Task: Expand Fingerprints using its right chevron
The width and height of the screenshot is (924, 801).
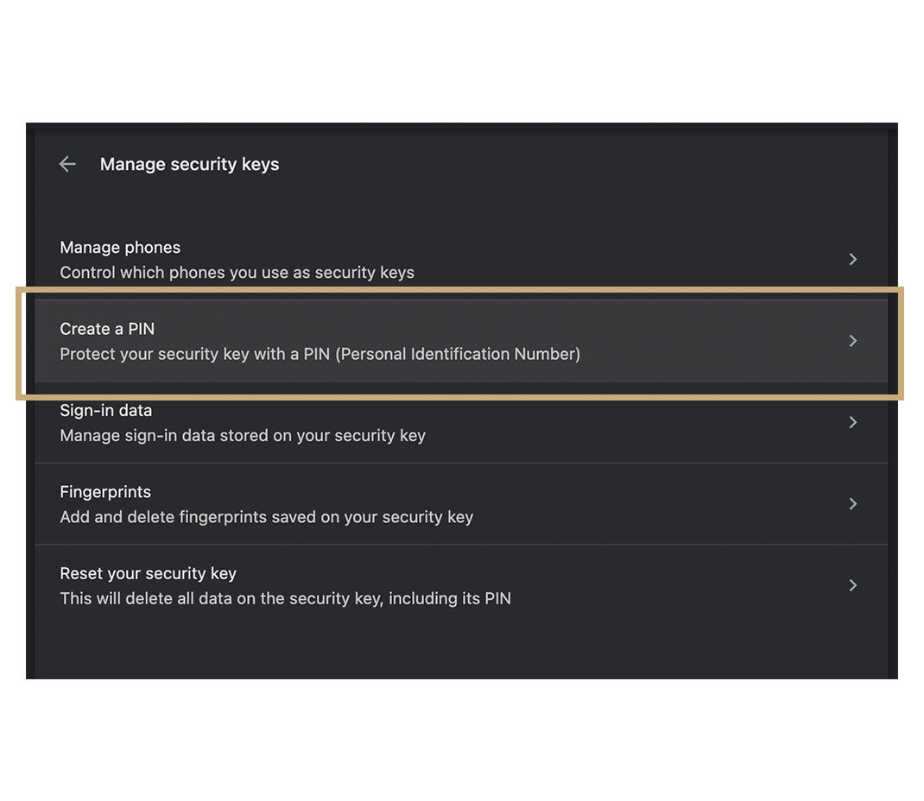Action: 852,503
